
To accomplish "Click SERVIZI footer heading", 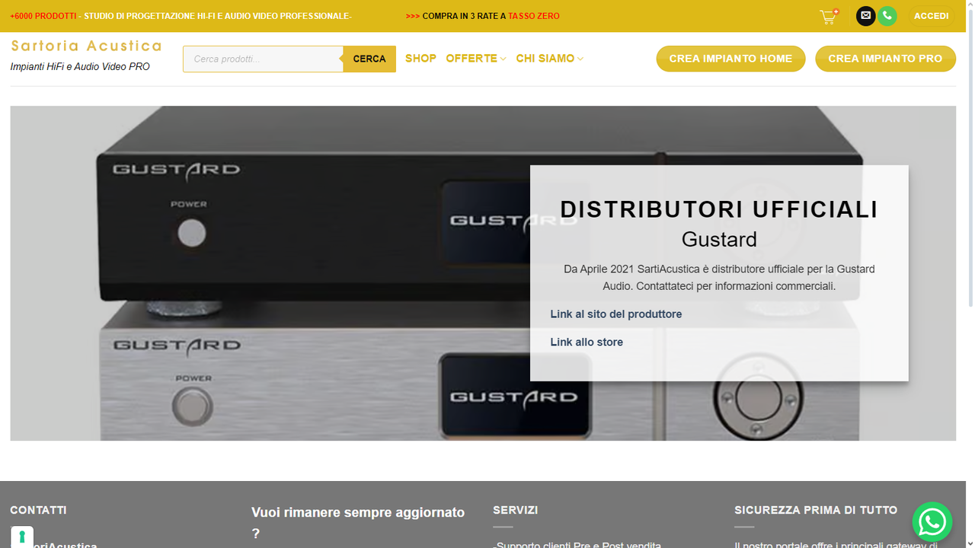I will coord(515,510).
